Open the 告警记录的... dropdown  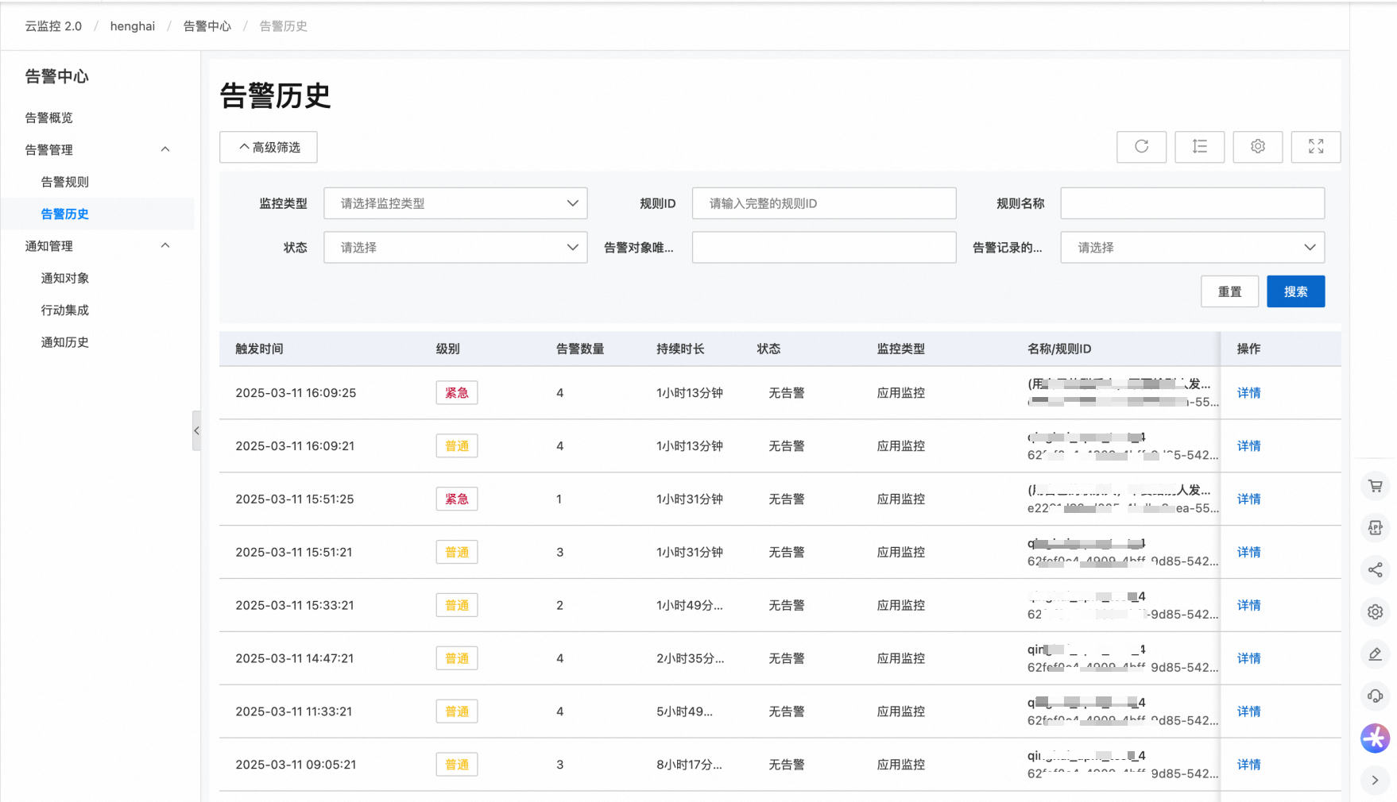pos(1192,248)
